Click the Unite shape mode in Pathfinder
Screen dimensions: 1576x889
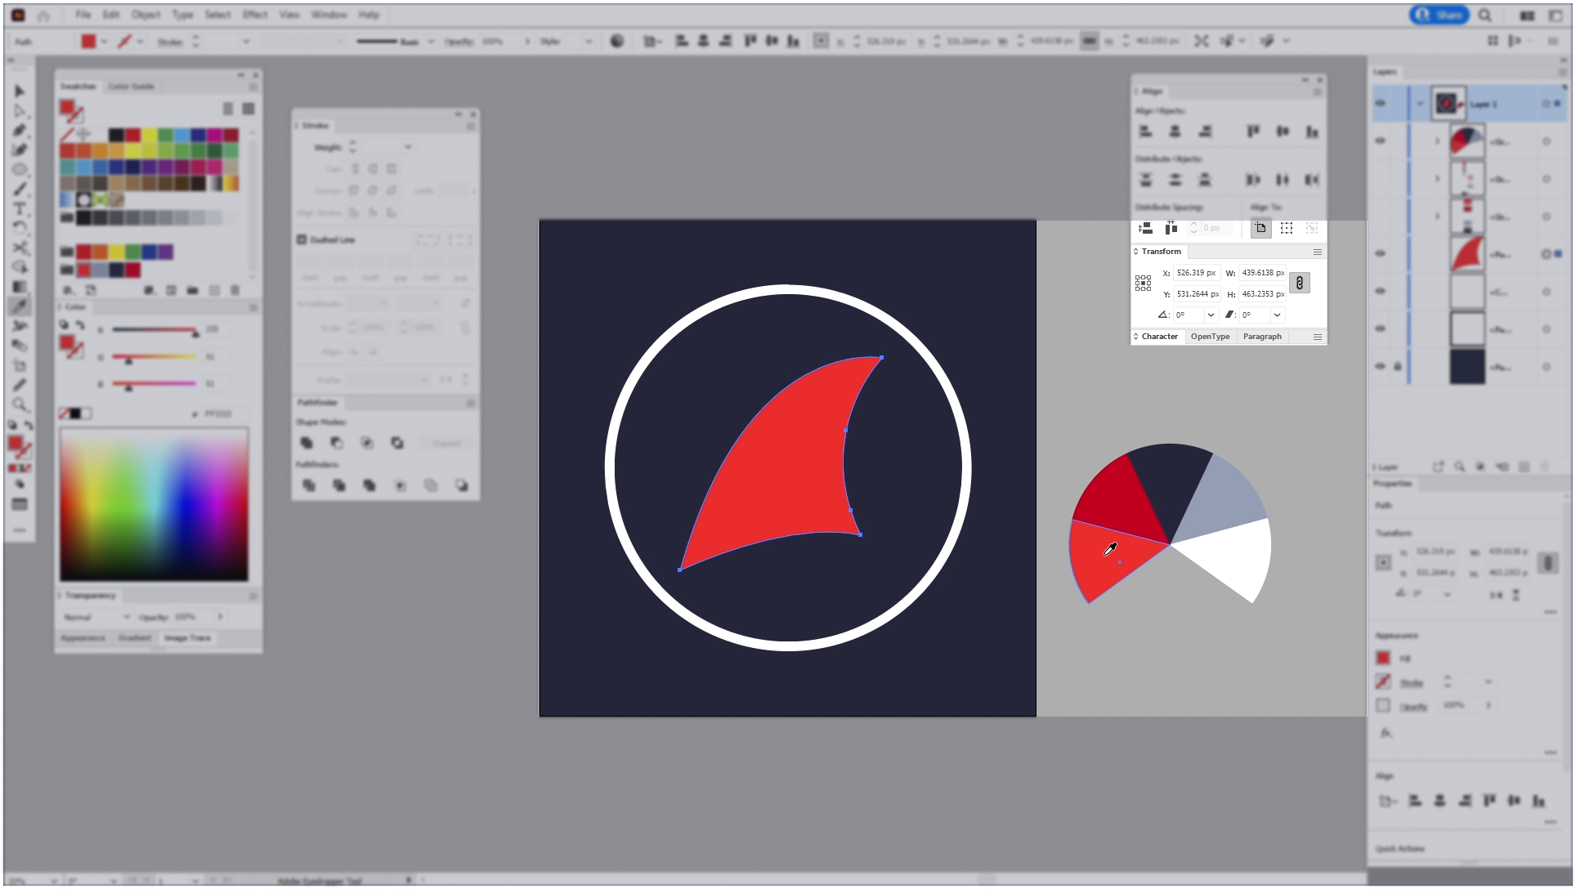pos(307,443)
